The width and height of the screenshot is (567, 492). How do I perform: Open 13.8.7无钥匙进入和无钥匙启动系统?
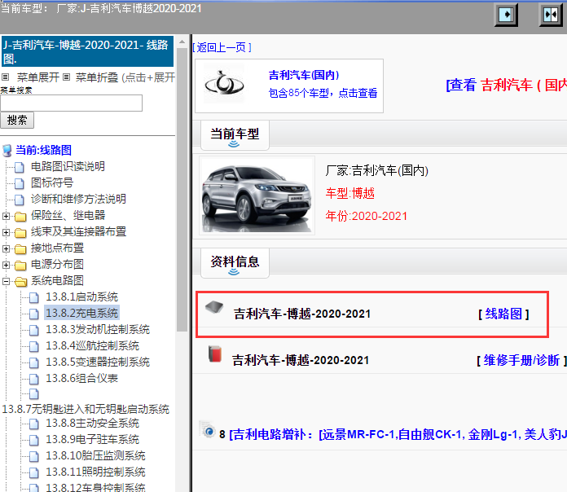click(x=86, y=409)
